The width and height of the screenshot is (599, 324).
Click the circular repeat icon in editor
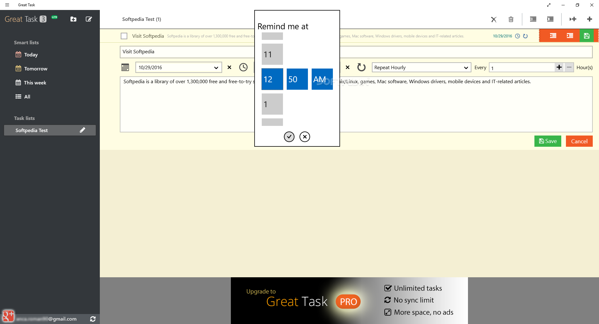(361, 67)
